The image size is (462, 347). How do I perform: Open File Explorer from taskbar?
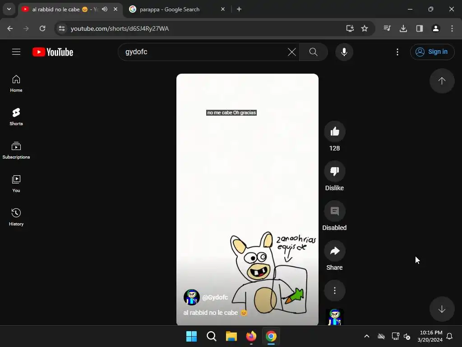point(231,336)
